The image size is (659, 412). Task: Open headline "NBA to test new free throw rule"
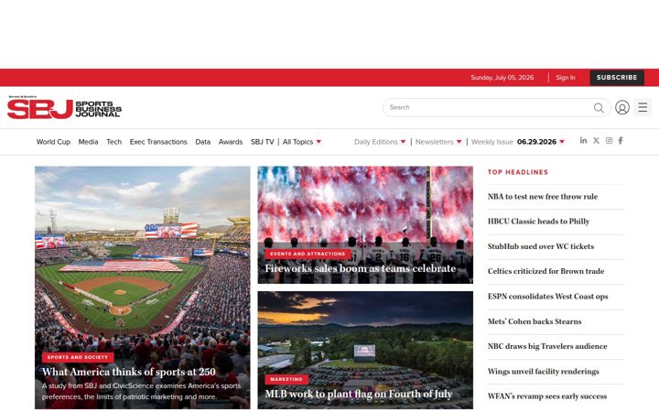coord(543,197)
